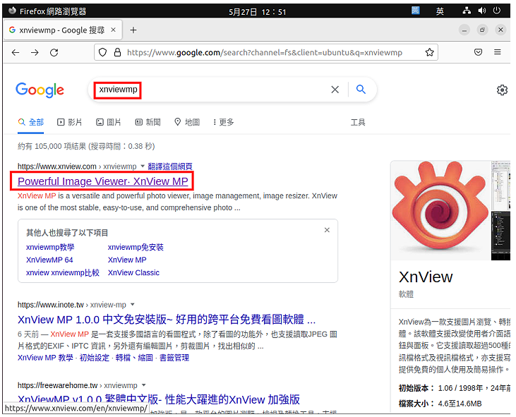
Task: Open the power menu icon in top bar
Action: pos(496,11)
